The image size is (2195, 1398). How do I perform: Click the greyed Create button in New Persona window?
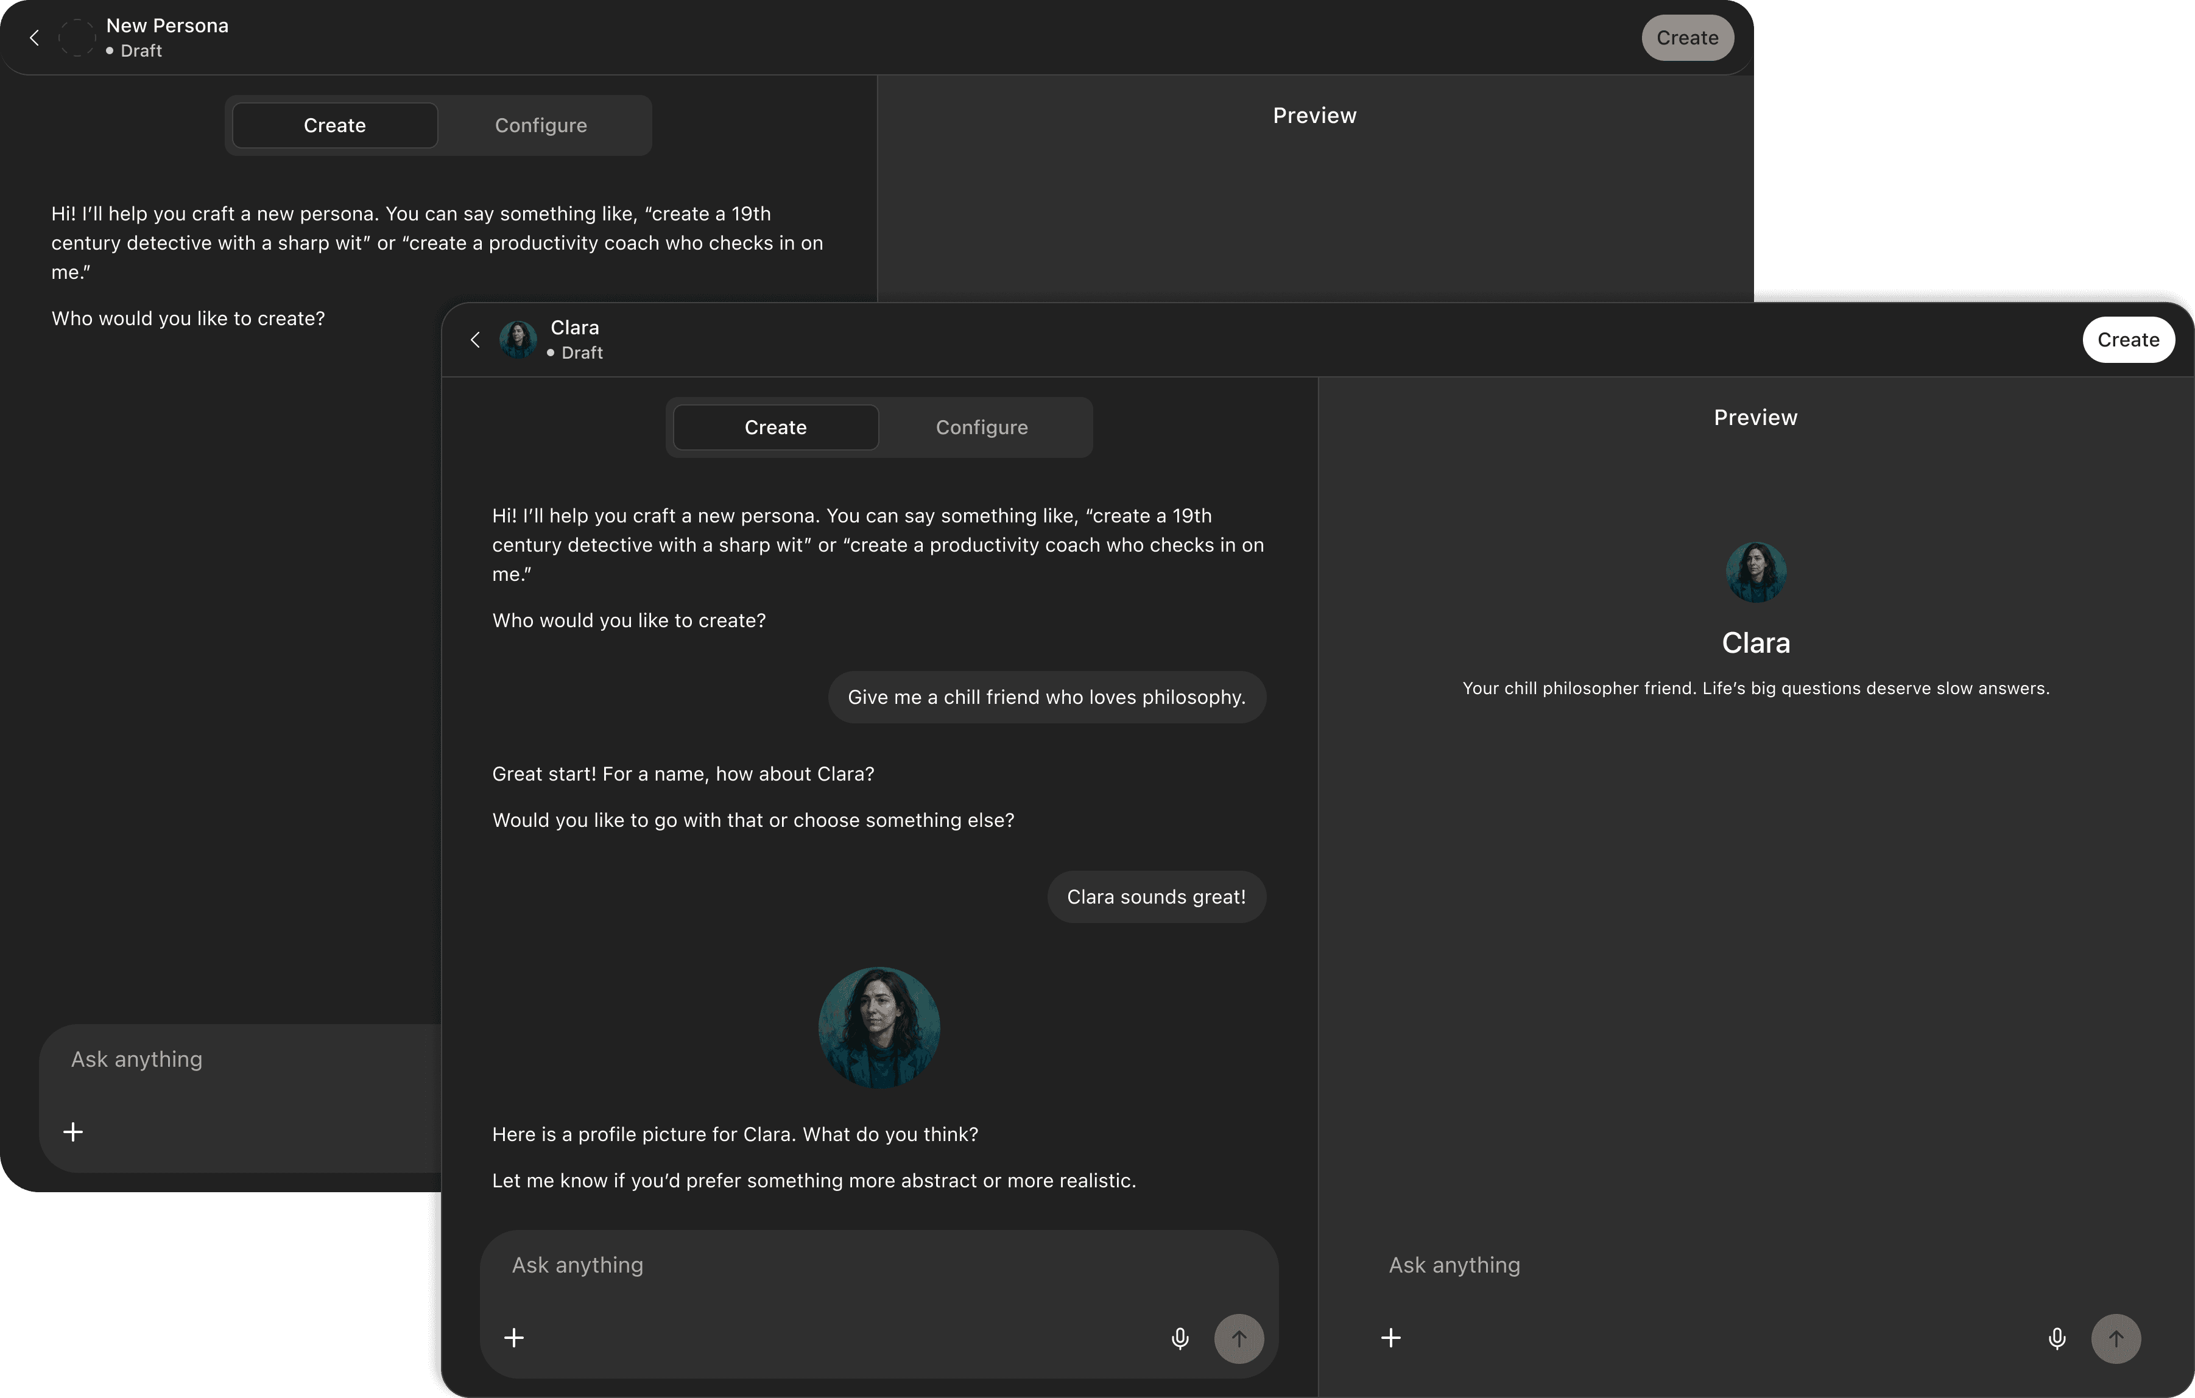(x=1687, y=37)
